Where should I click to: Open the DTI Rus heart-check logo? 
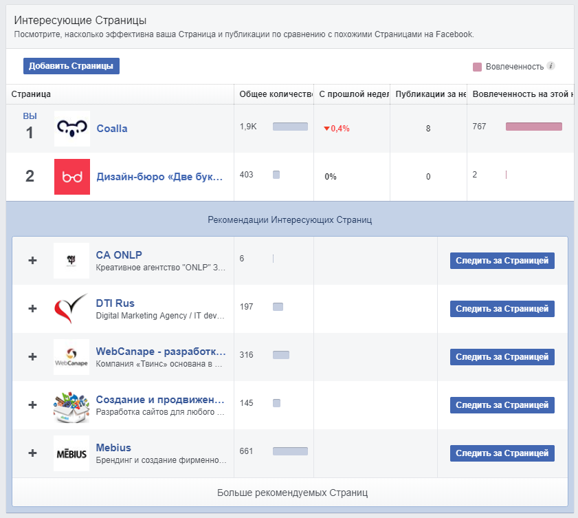(x=71, y=309)
